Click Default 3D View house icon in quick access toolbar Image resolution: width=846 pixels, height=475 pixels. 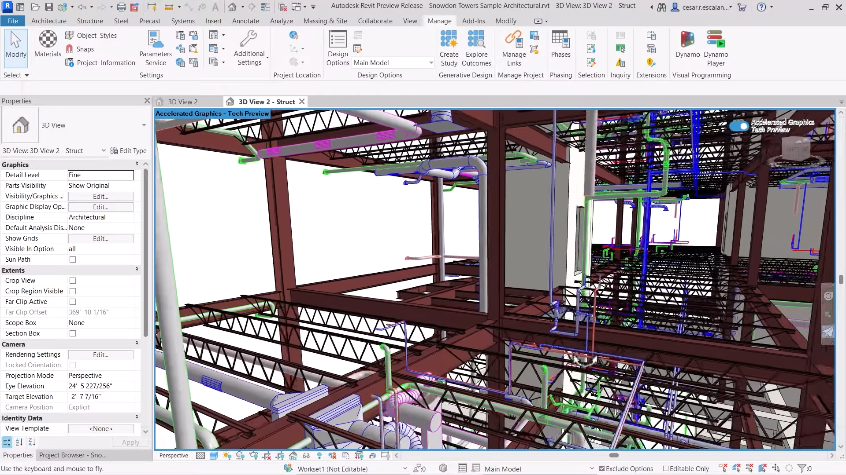coord(232,7)
